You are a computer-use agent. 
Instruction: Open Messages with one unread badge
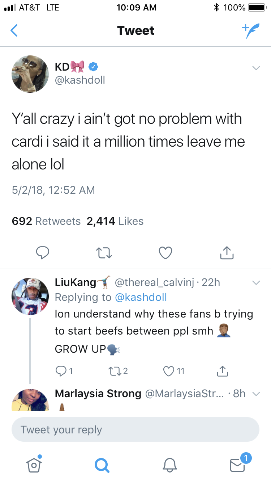237,464
